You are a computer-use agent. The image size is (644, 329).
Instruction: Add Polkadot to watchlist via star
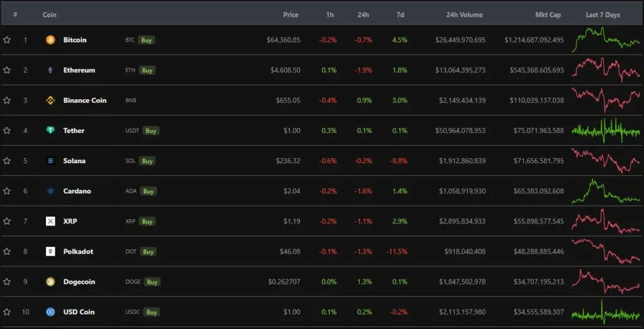[7, 251]
